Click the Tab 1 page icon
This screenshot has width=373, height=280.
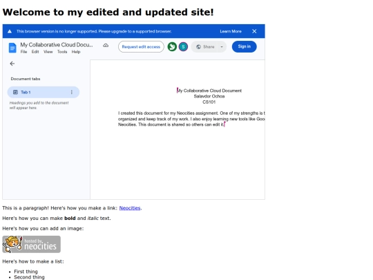(15, 92)
